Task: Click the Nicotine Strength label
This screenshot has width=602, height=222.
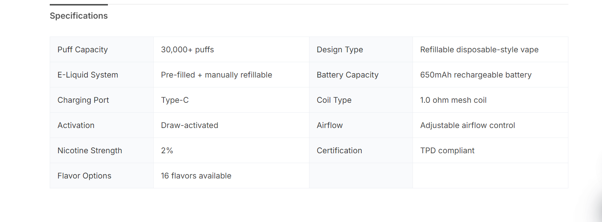Action: point(90,151)
